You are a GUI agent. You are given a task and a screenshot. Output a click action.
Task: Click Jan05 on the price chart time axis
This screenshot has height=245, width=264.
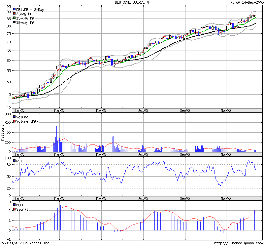(x=19, y=110)
